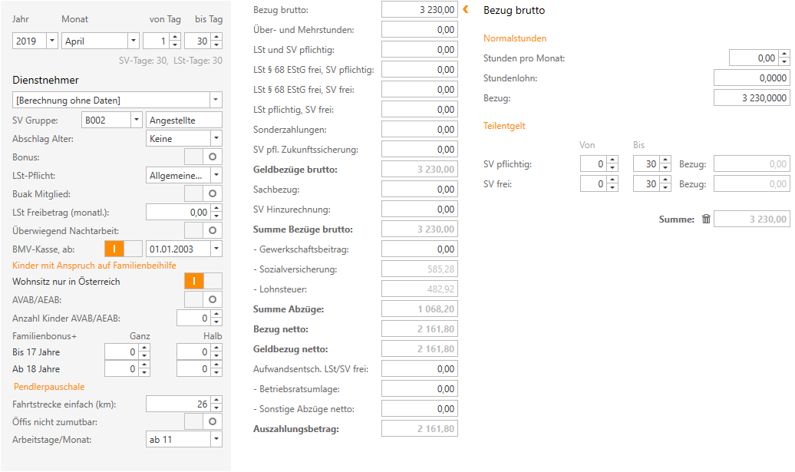
Task: Click the Bezug brutto input field
Action: pyautogui.click(x=420, y=10)
